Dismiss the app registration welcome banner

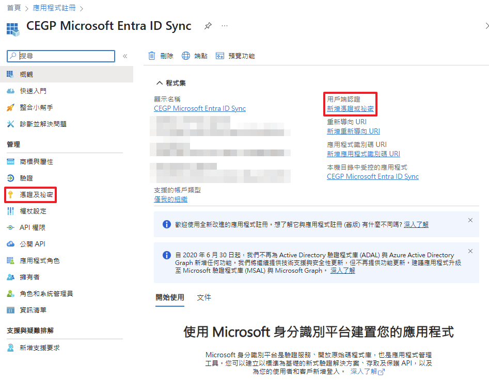pos(470,220)
